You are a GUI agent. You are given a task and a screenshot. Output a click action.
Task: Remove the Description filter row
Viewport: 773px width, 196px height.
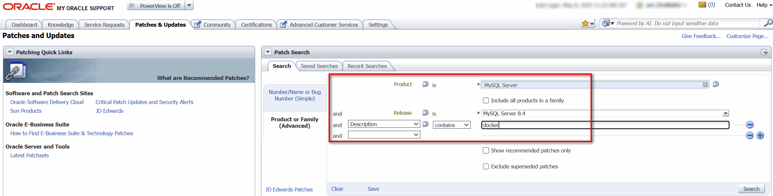point(750,124)
